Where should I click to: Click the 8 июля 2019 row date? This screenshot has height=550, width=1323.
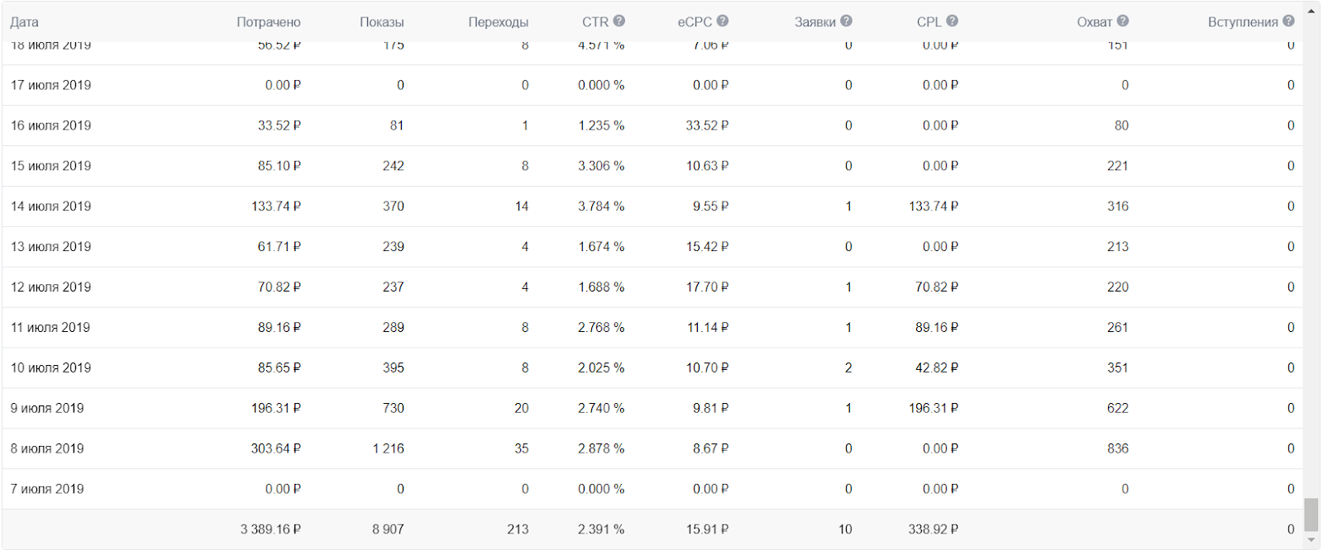tap(47, 448)
